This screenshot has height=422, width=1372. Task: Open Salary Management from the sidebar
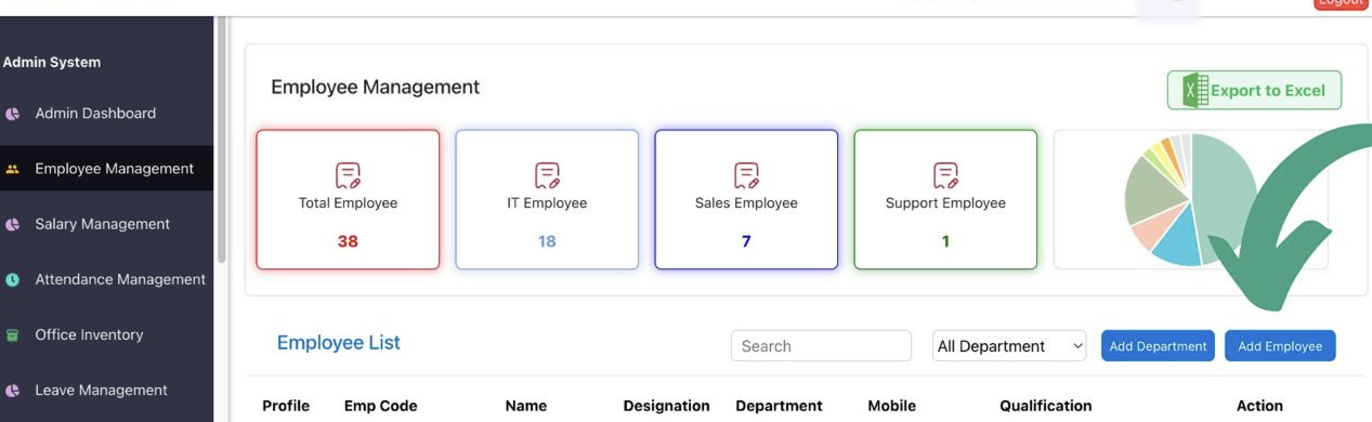point(102,225)
